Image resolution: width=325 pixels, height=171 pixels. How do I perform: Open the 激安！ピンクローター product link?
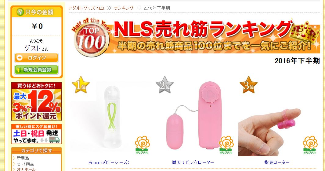click(193, 162)
